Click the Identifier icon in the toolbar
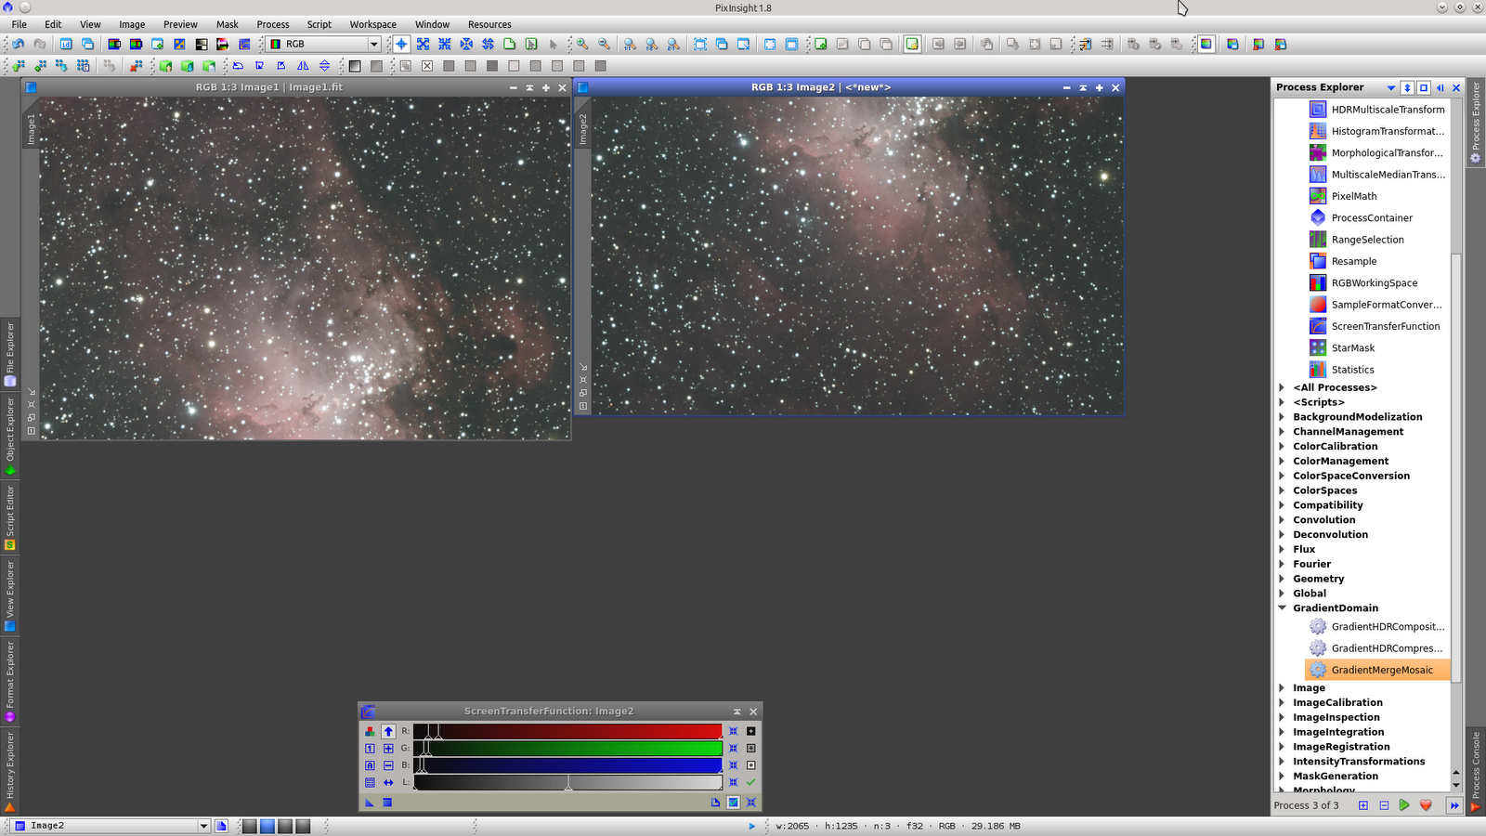 click(x=66, y=44)
